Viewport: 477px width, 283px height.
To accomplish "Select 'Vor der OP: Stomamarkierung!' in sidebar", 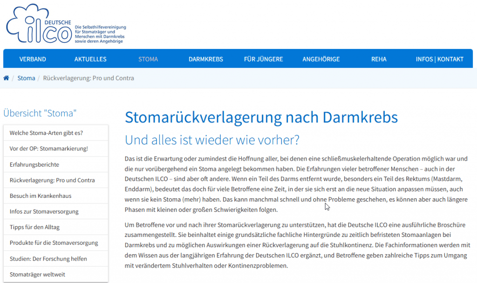I will coord(48,149).
